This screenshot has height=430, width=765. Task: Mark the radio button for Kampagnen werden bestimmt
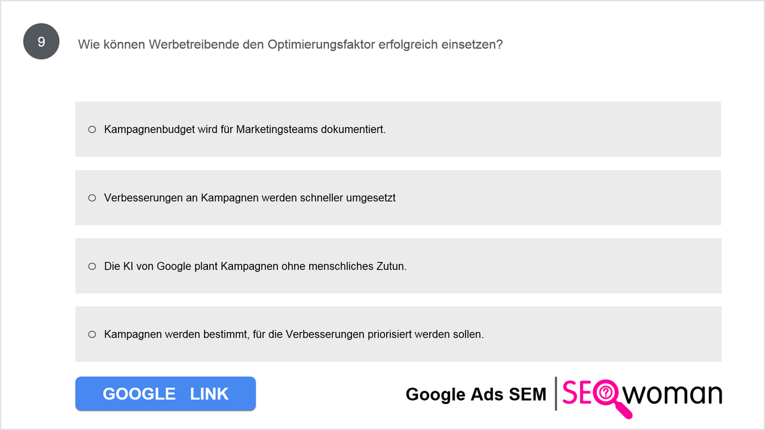(x=92, y=334)
